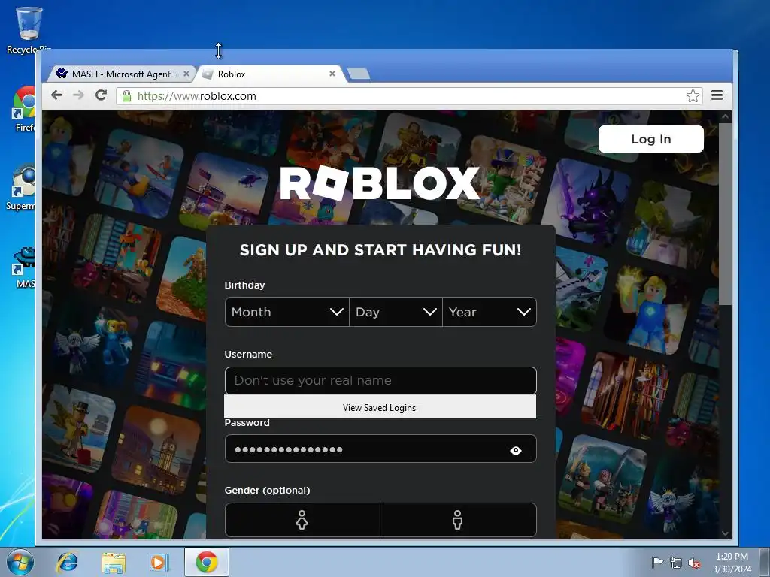The image size is (770, 577).
Task: Close the MASH tab
Action: 186,74
